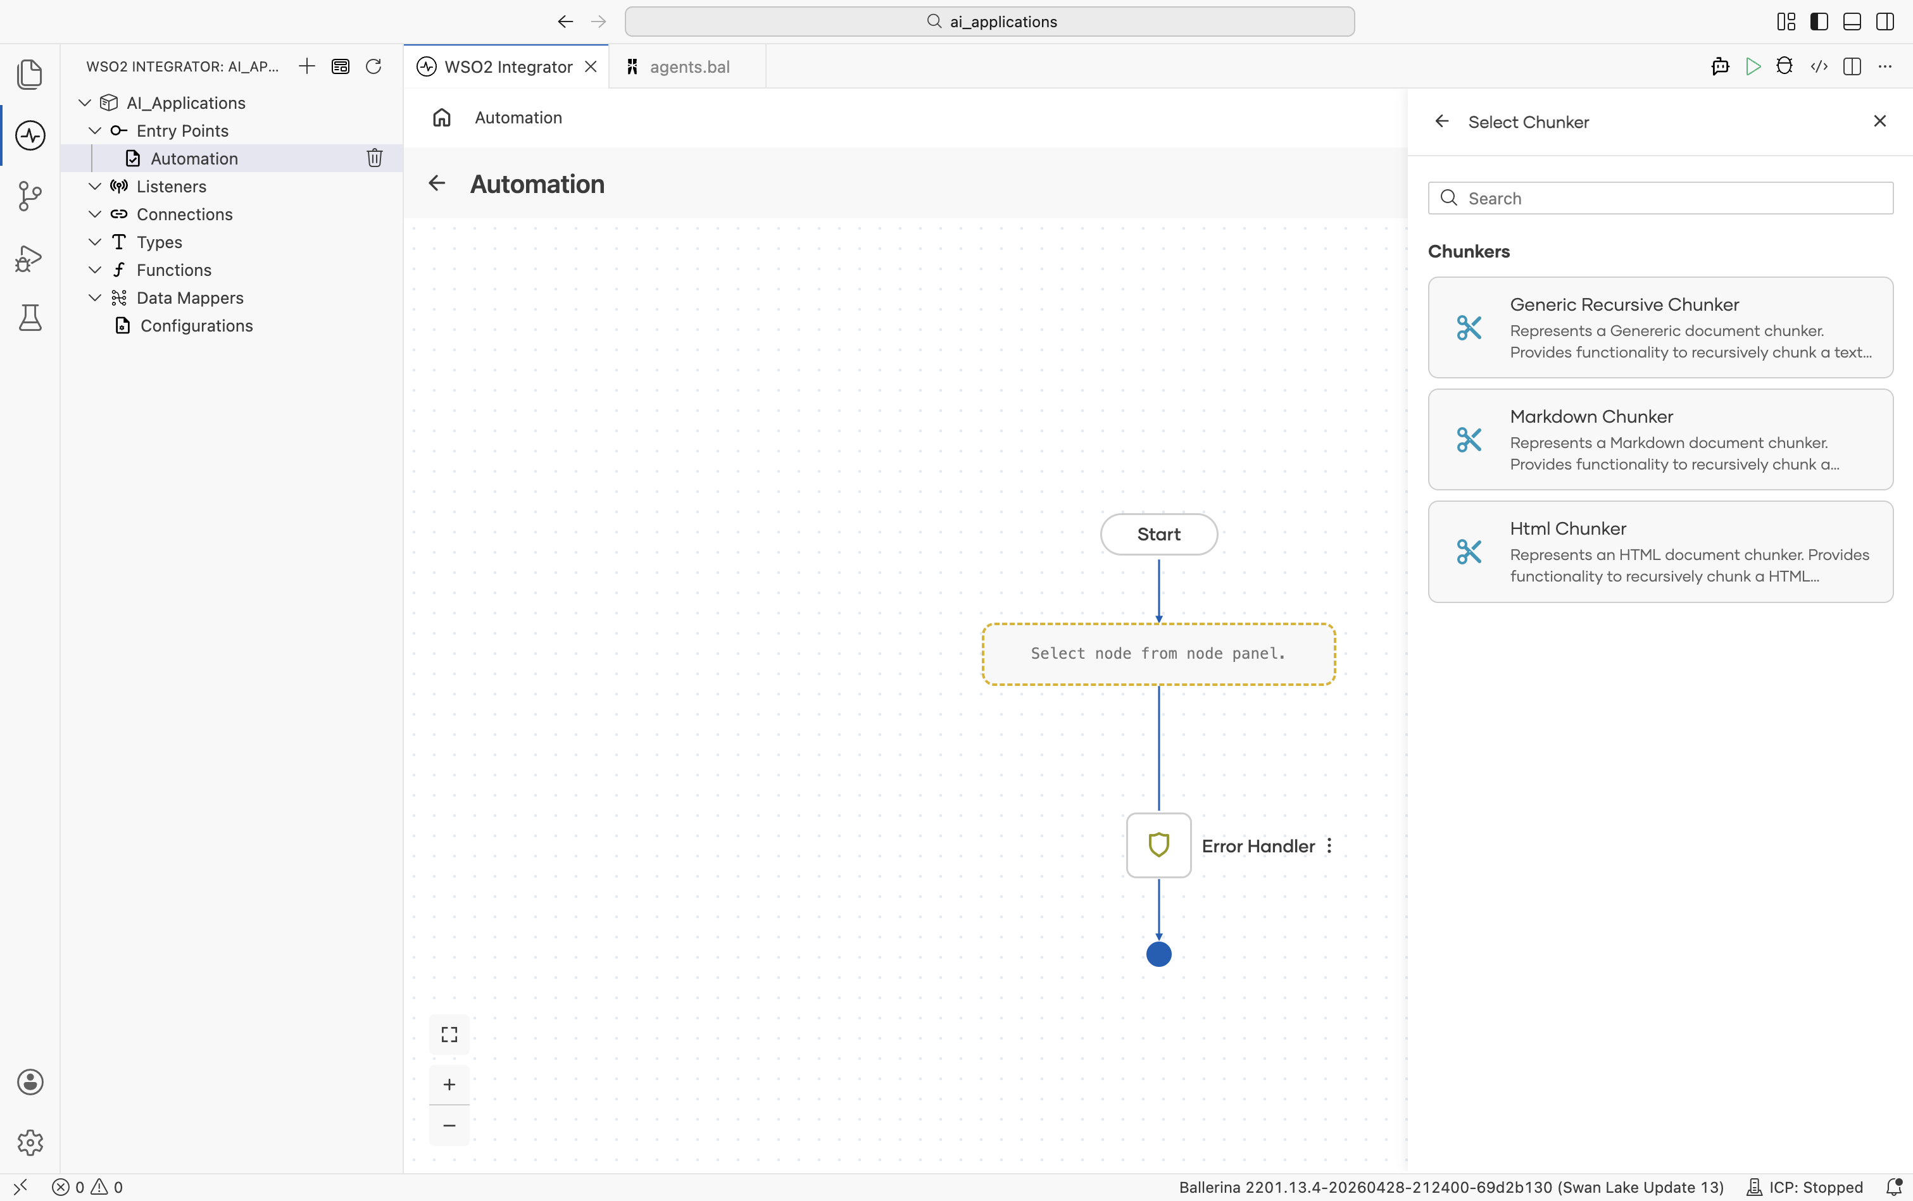Open the notifications bell

pos(1893,1186)
